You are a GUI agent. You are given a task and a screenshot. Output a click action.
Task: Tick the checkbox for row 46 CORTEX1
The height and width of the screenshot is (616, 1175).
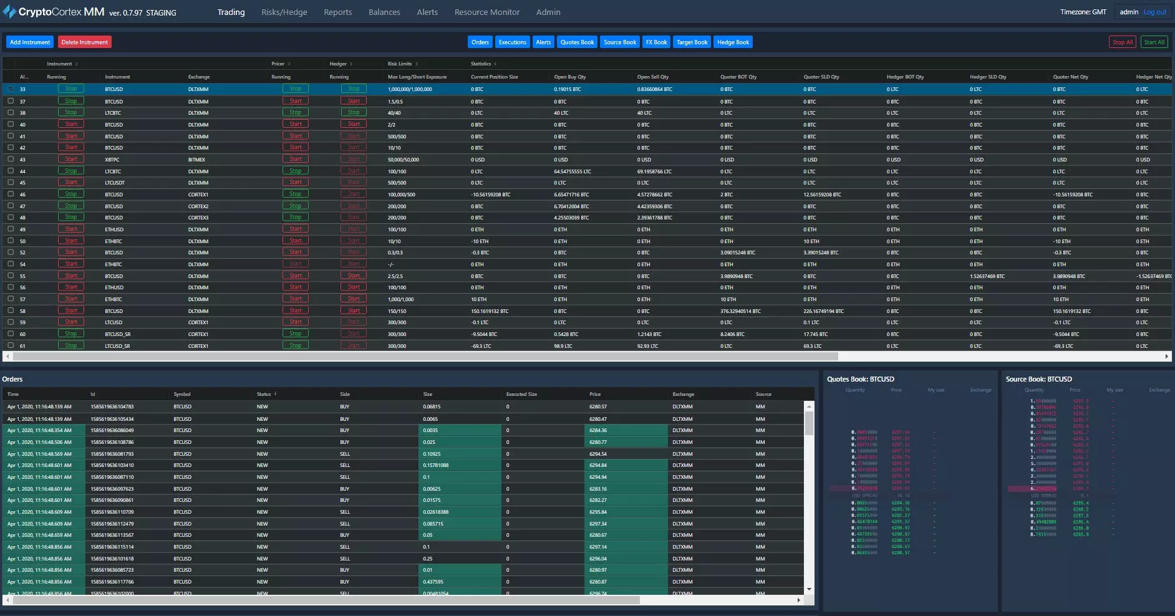11,194
